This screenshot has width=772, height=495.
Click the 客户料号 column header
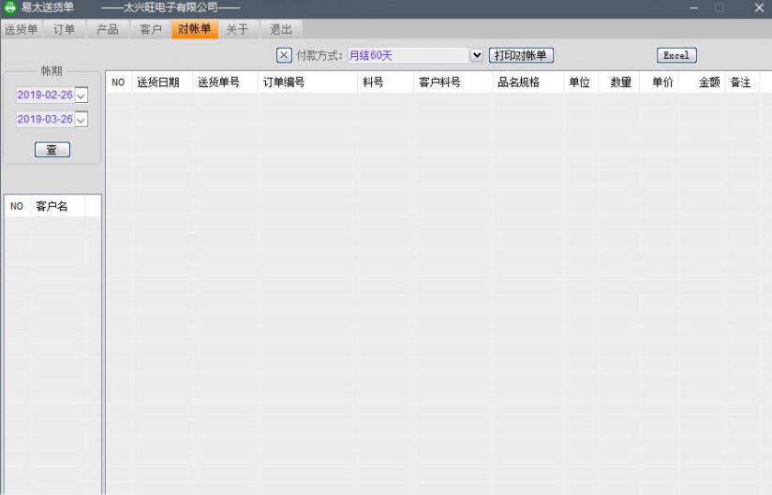coord(453,82)
